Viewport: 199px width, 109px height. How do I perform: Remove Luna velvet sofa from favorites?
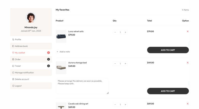point(188,31)
